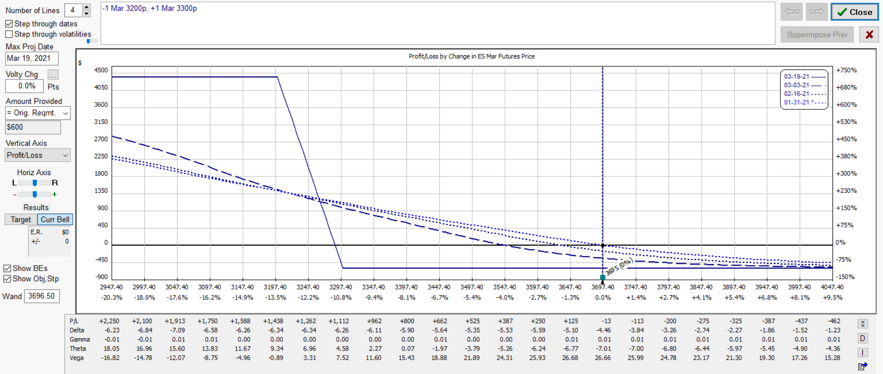
Task: Click the 3697.40 x-axis price label
Action: [x=603, y=287]
